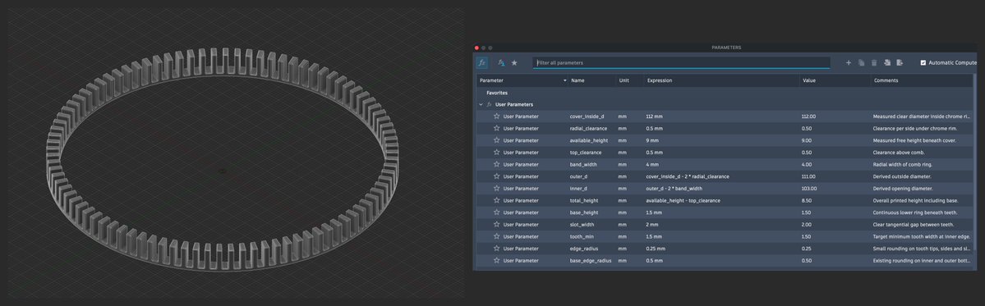This screenshot has height=306, width=985.
Task: Click the '2 mm' expression cell
Action: click(x=651, y=225)
